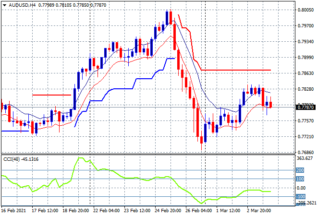Click the 23 Feb 12:00 time label

[x=137, y=211]
